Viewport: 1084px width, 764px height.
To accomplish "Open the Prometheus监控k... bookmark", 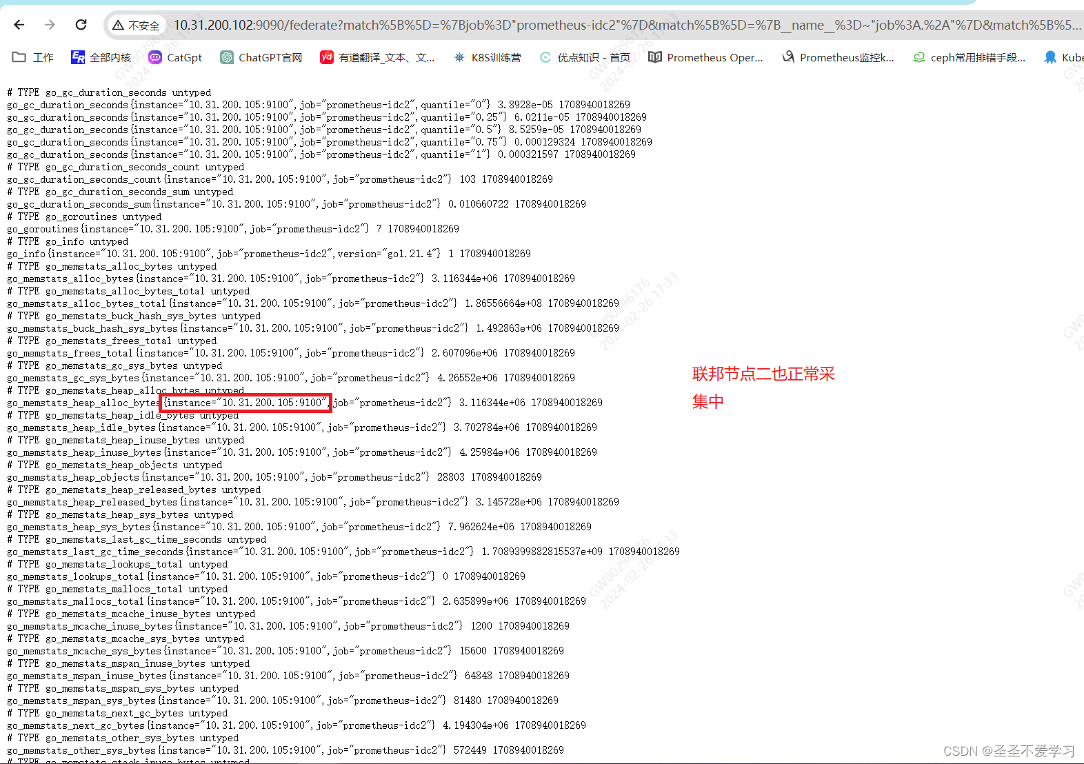I will point(838,57).
